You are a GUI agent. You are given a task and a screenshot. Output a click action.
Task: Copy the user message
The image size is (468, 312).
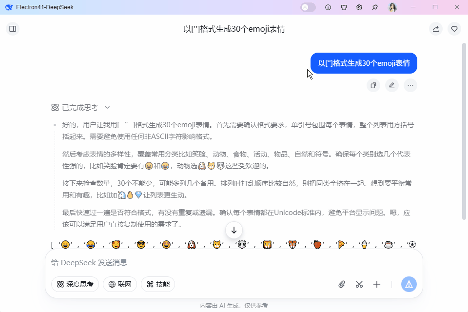pyautogui.click(x=373, y=85)
